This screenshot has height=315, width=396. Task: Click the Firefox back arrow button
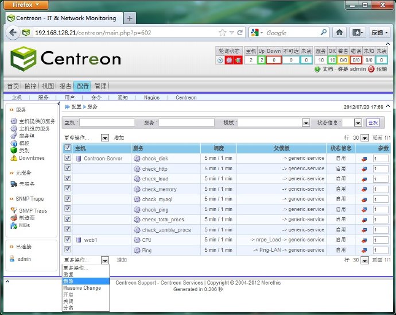tap(13, 32)
